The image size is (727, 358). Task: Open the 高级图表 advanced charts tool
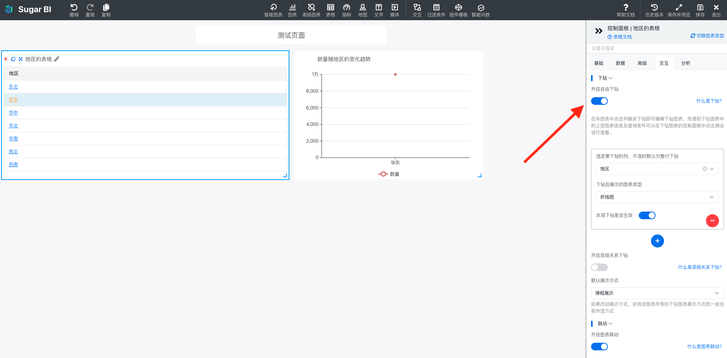(312, 10)
